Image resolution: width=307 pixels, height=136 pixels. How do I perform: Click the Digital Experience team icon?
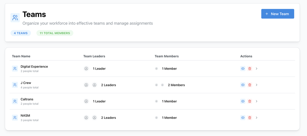(15, 69)
